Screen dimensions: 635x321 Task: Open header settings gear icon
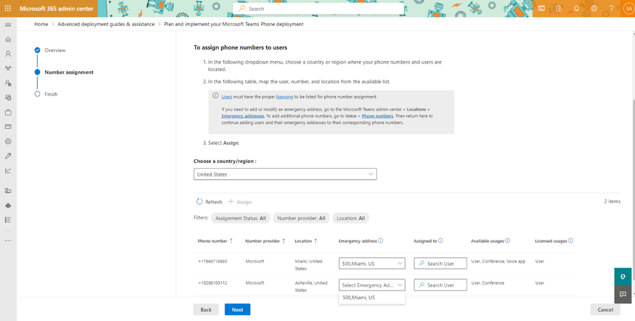click(x=594, y=8)
